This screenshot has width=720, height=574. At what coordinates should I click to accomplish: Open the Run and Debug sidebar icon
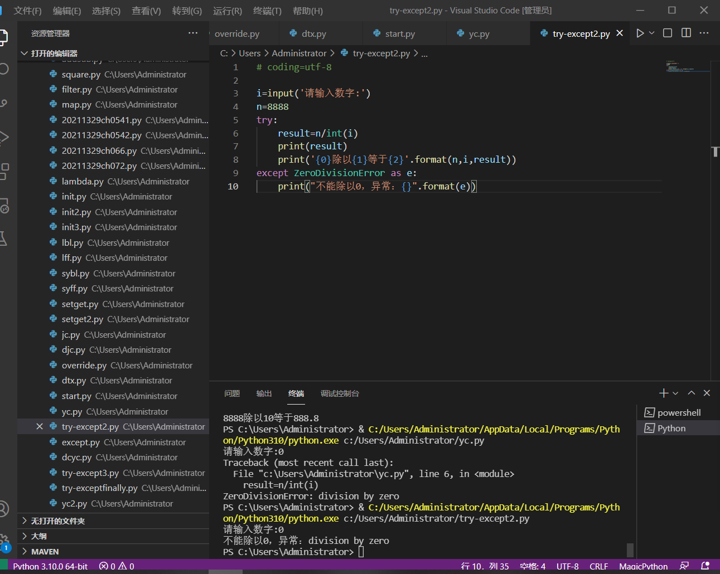[x=4, y=137]
